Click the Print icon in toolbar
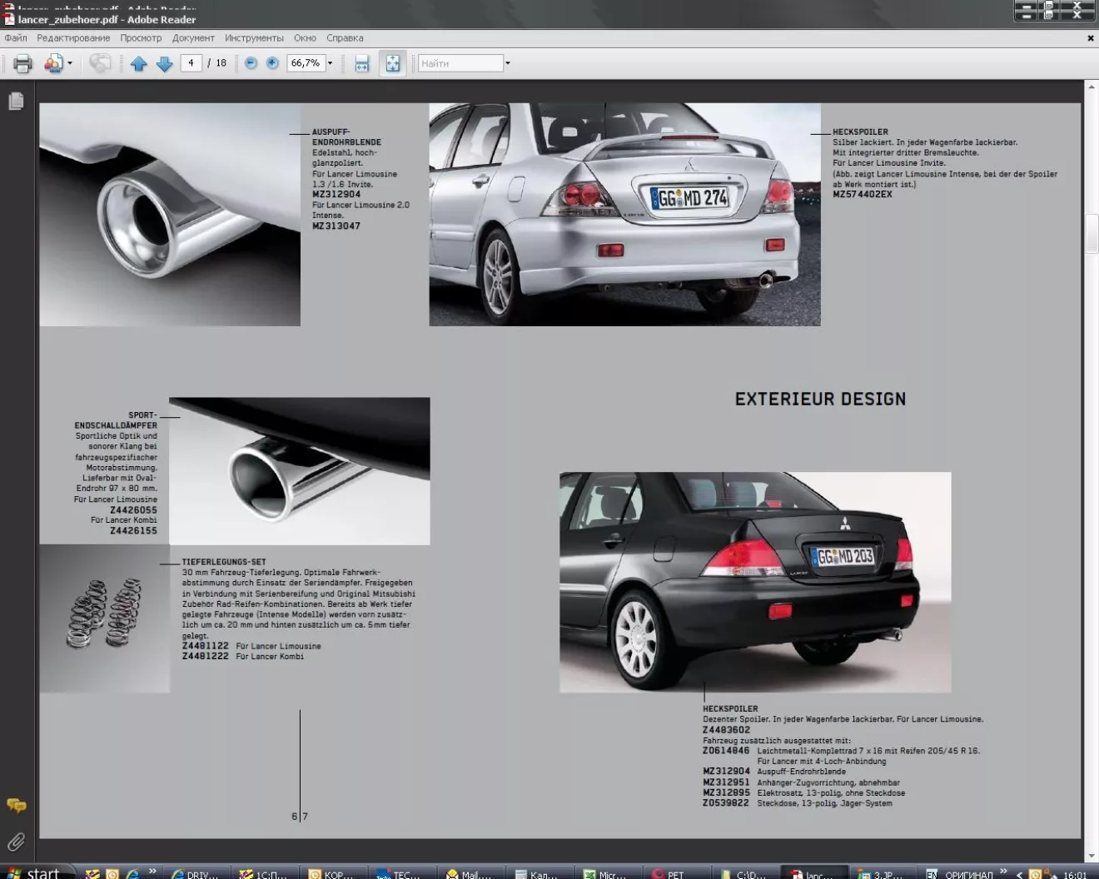The image size is (1099, 879). pos(22,63)
